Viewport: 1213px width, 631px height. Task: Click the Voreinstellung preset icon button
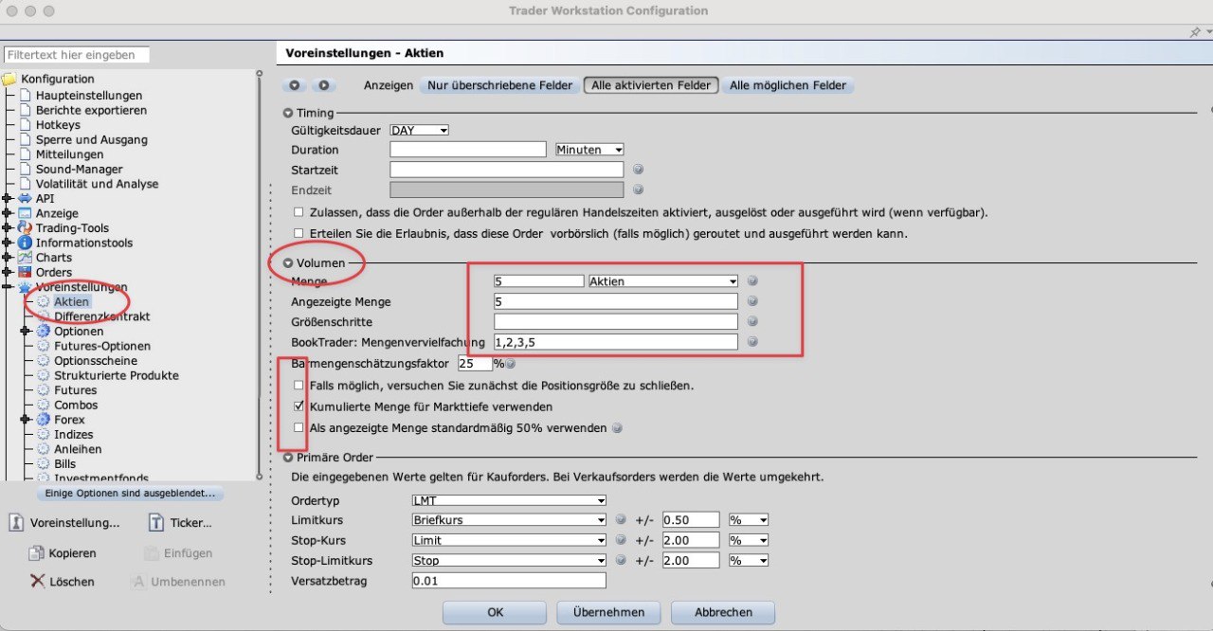coord(17,523)
